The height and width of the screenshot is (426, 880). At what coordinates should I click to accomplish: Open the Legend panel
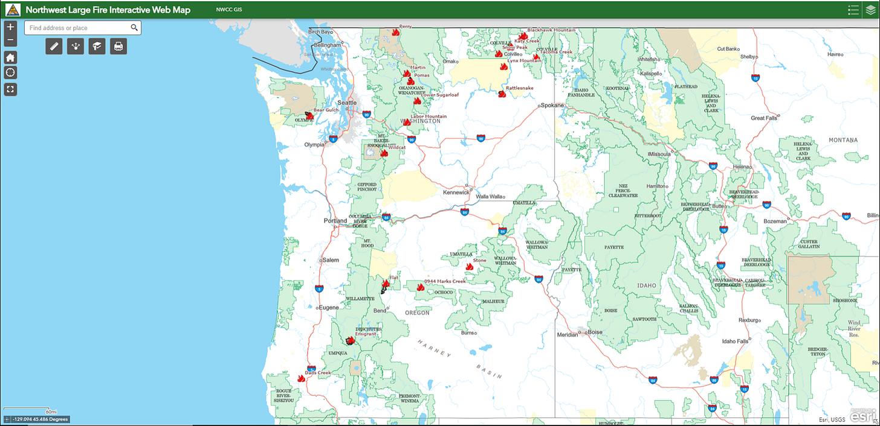pos(853,10)
